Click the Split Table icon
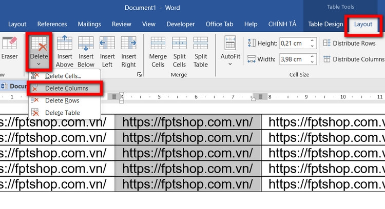The height and width of the screenshot is (209, 385). pos(201,43)
